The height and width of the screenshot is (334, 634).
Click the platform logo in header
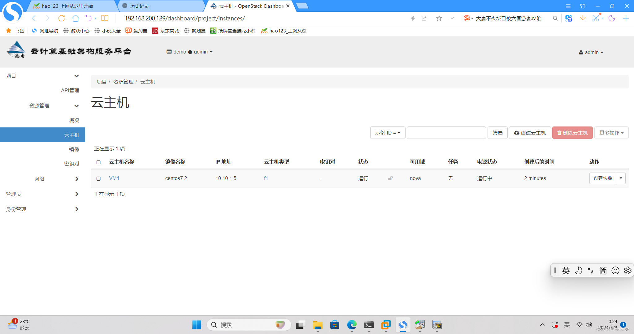[x=69, y=50]
